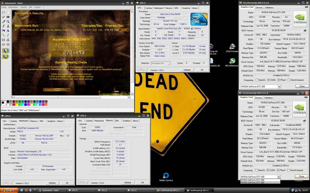The image size is (310, 193).
Task: Switch to Caches tab in top CPU-Z window
Action: tap(149, 8)
